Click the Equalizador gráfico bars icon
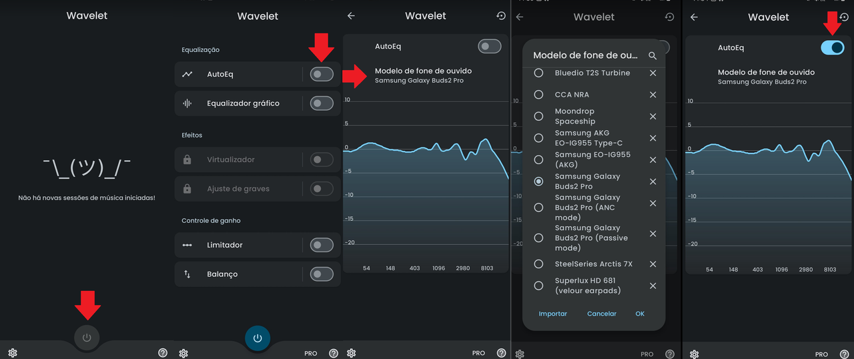The width and height of the screenshot is (854, 359). [187, 103]
